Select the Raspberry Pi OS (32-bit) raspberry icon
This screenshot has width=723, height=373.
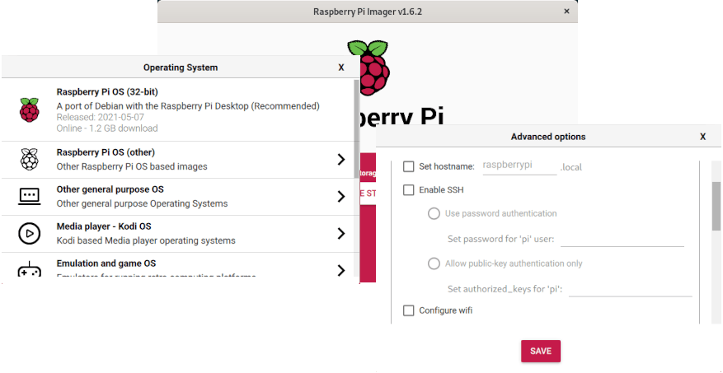[30, 110]
